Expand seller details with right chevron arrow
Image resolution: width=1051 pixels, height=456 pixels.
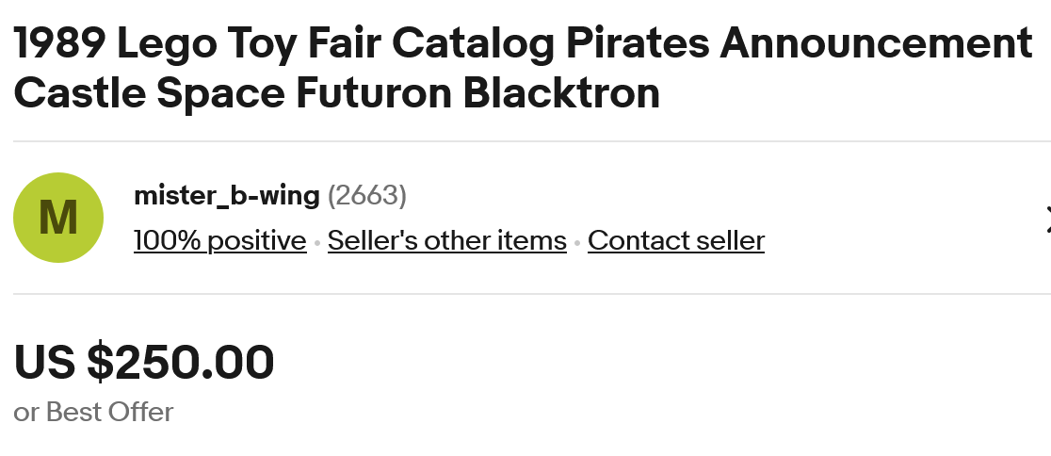click(1045, 219)
